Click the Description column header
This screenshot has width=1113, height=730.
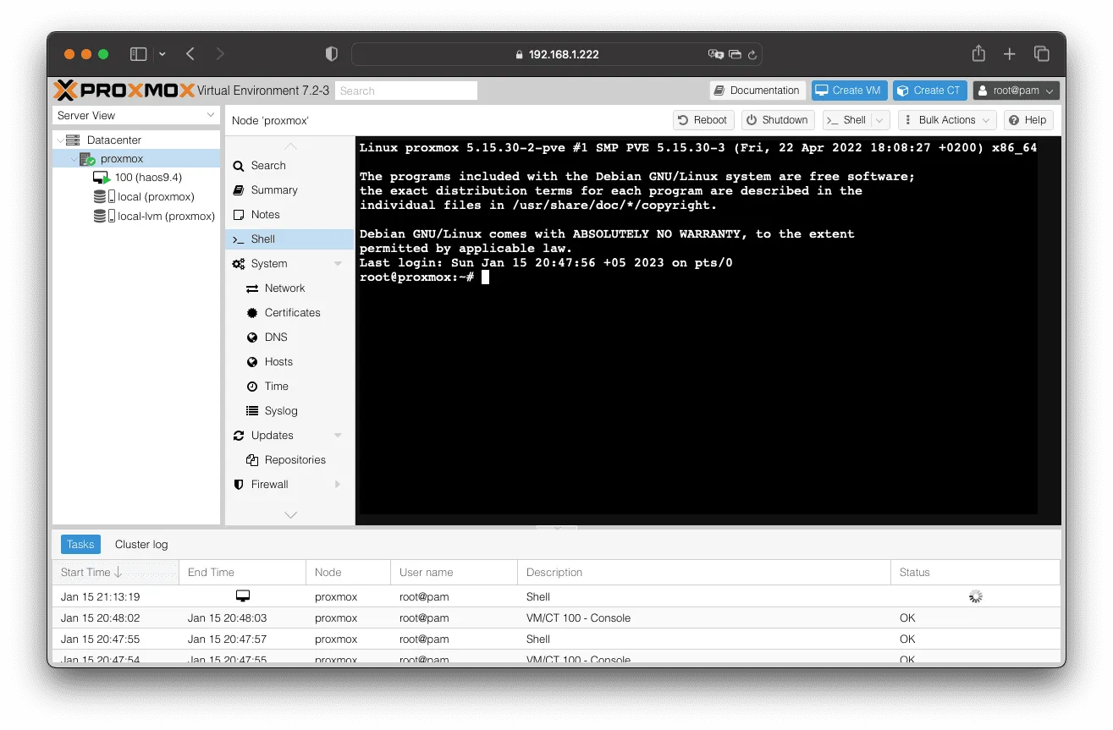point(703,573)
